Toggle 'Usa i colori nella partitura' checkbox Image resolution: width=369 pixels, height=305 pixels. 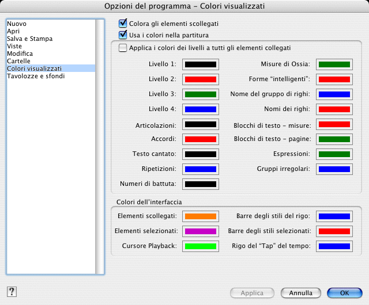pos(123,35)
